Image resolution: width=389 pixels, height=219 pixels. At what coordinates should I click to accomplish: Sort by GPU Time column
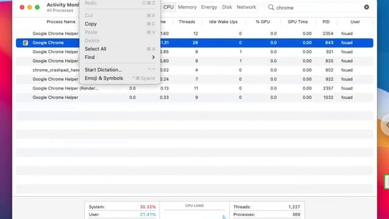(298, 22)
